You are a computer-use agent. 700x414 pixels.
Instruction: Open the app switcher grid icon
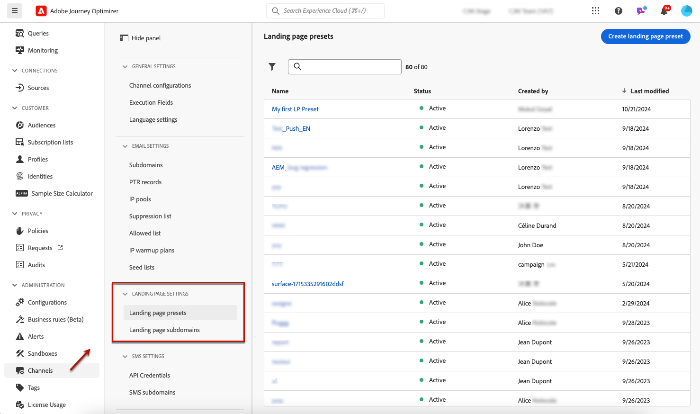click(x=595, y=11)
